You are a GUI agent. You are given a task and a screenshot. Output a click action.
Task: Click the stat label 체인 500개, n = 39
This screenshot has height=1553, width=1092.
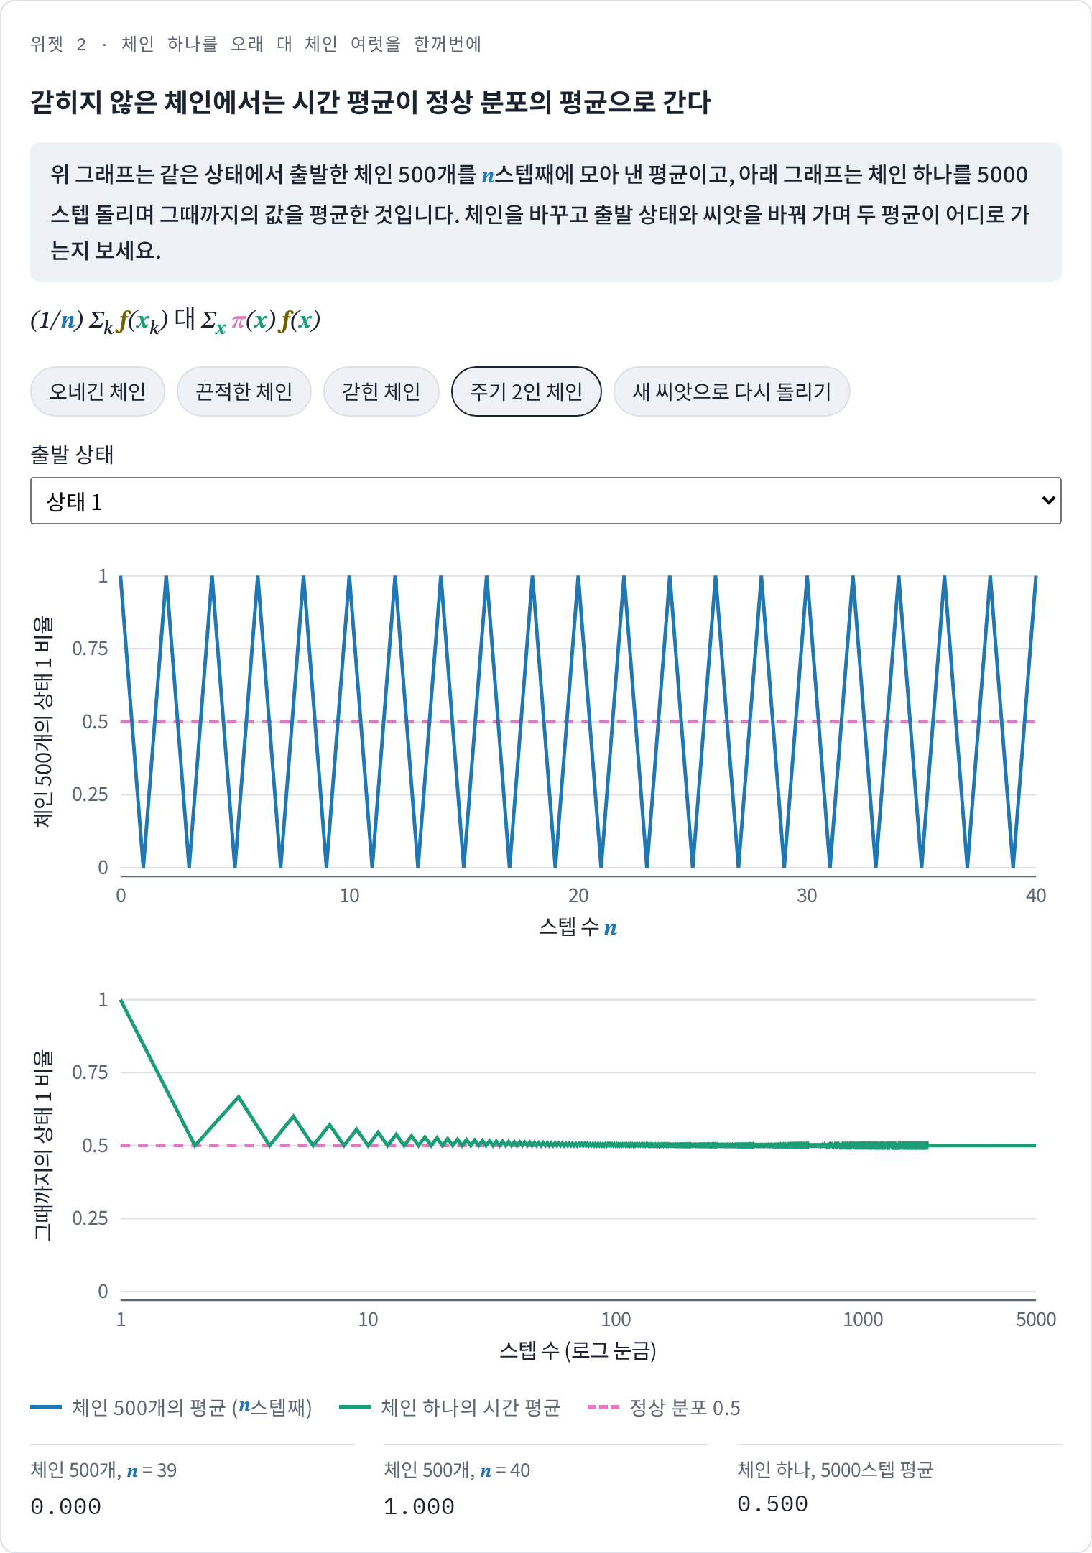click(x=103, y=1470)
